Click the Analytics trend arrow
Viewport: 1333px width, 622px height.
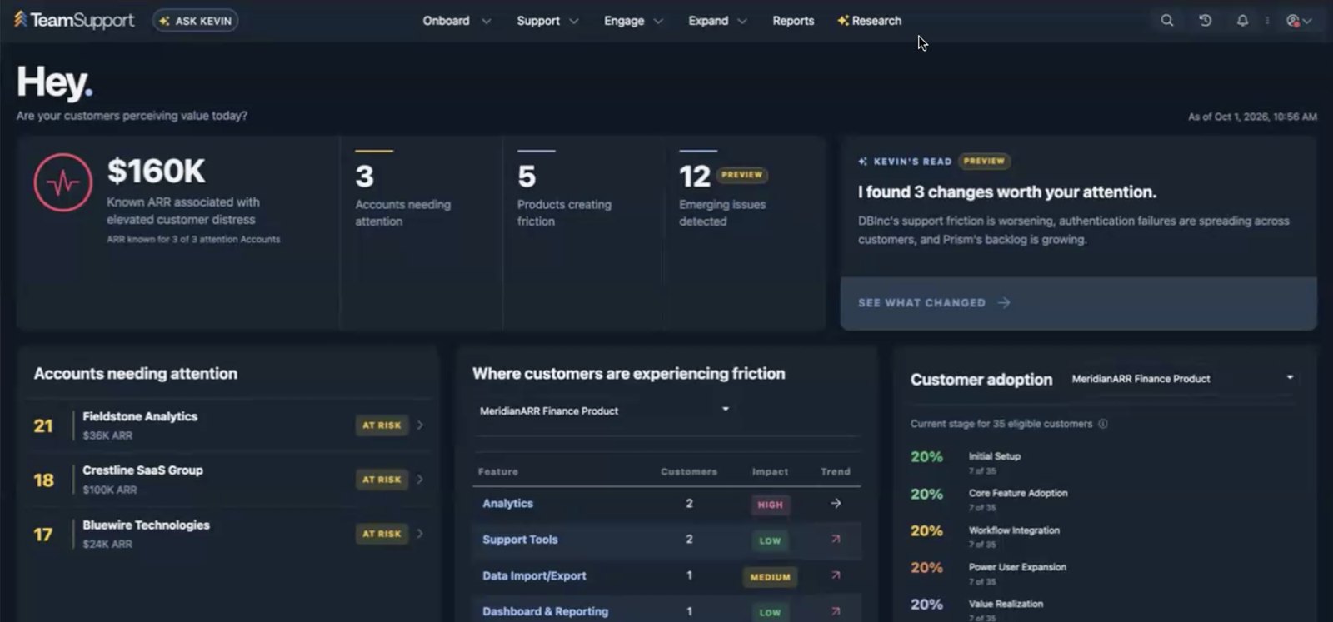coord(836,504)
